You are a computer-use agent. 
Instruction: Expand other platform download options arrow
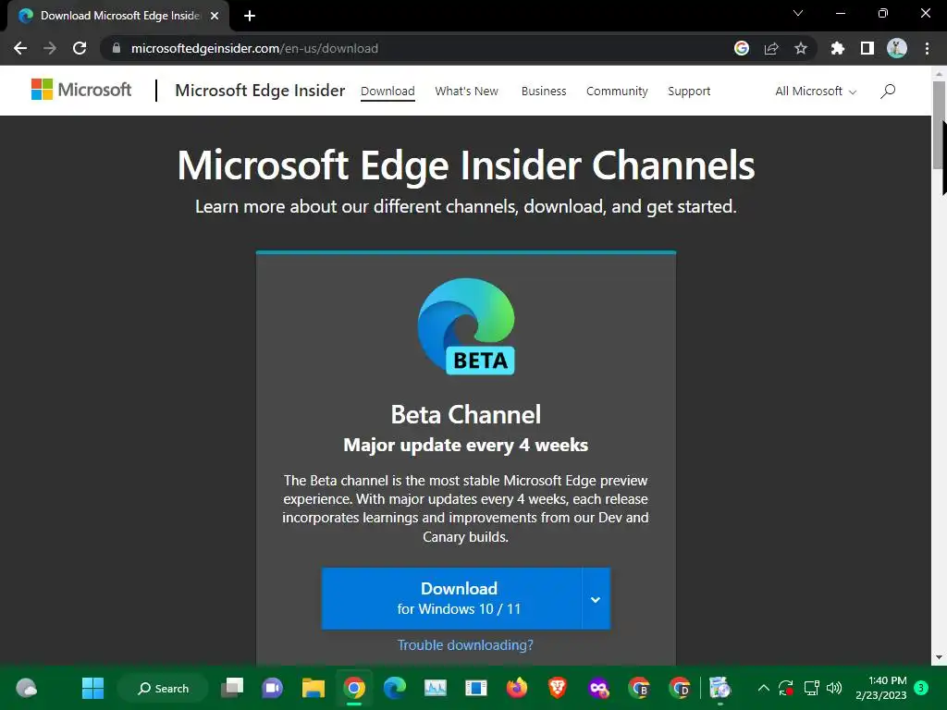click(596, 599)
